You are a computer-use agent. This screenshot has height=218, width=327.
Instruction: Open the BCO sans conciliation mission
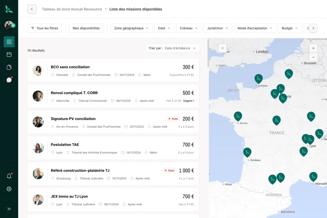(x=113, y=70)
